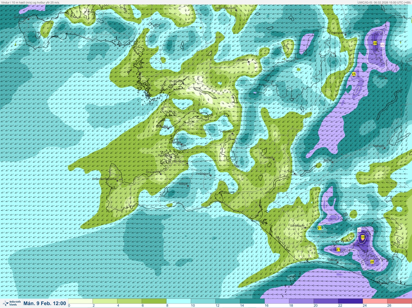Viewport: 412px width, 308px height.
Task: Select the light green 2–4 m/s legend swatch
Action: click(x=106, y=301)
